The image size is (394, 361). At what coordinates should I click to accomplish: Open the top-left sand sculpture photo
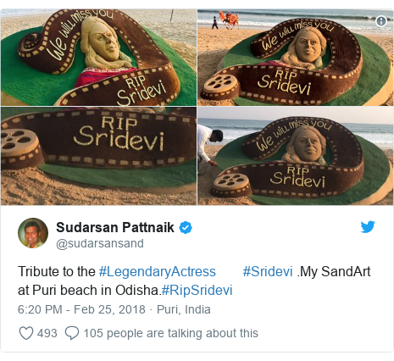[x=98, y=58]
